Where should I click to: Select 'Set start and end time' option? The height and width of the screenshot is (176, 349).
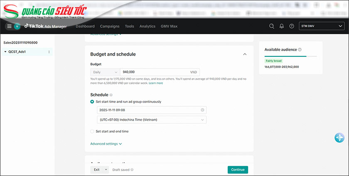pyautogui.click(x=92, y=132)
